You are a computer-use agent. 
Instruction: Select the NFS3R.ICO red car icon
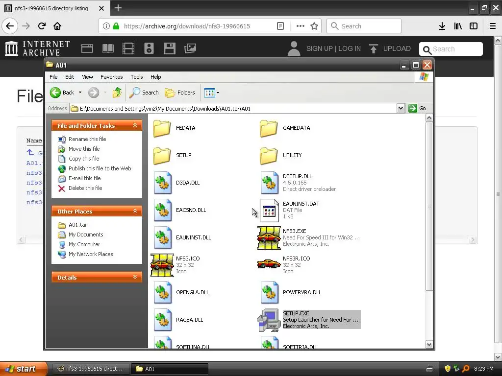[x=269, y=264]
